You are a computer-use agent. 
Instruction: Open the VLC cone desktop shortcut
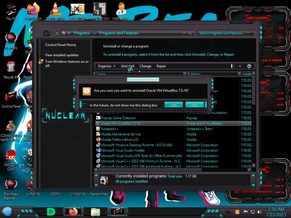(x=55, y=12)
